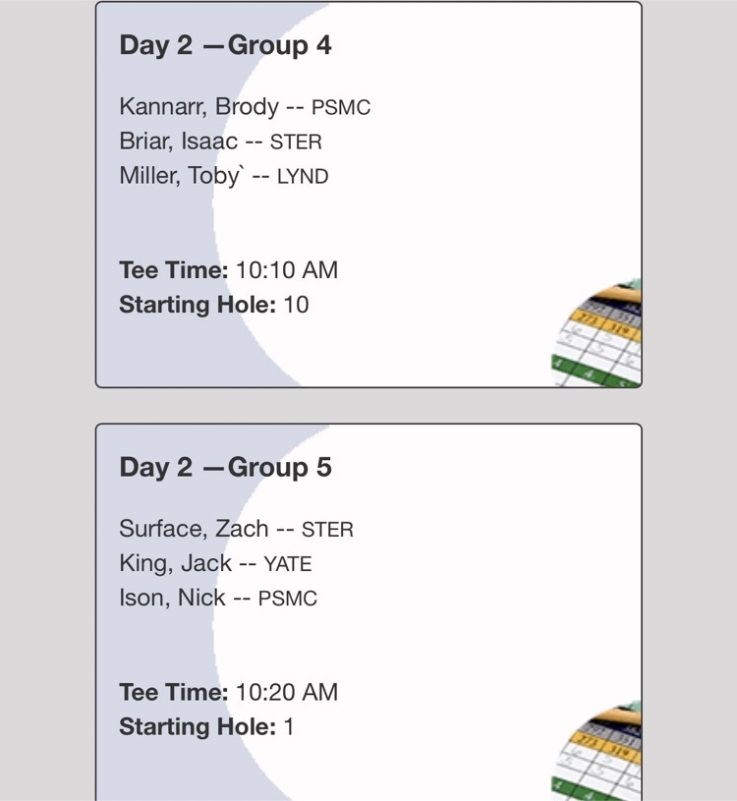Select player Miller, Toby
This screenshot has width=737, height=801.
[182, 176]
